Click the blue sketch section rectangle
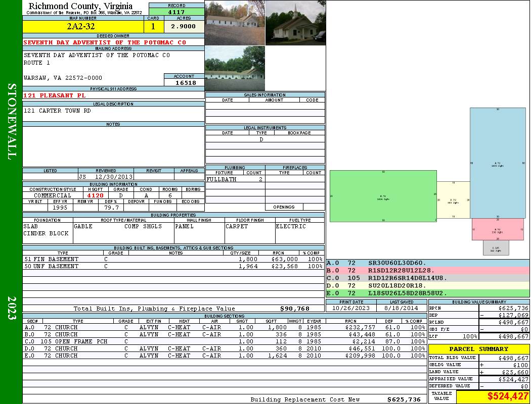This screenshot has width=531, height=404. point(498,163)
